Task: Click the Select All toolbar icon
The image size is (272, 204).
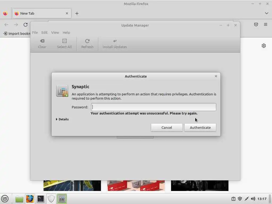Action: 64,41
